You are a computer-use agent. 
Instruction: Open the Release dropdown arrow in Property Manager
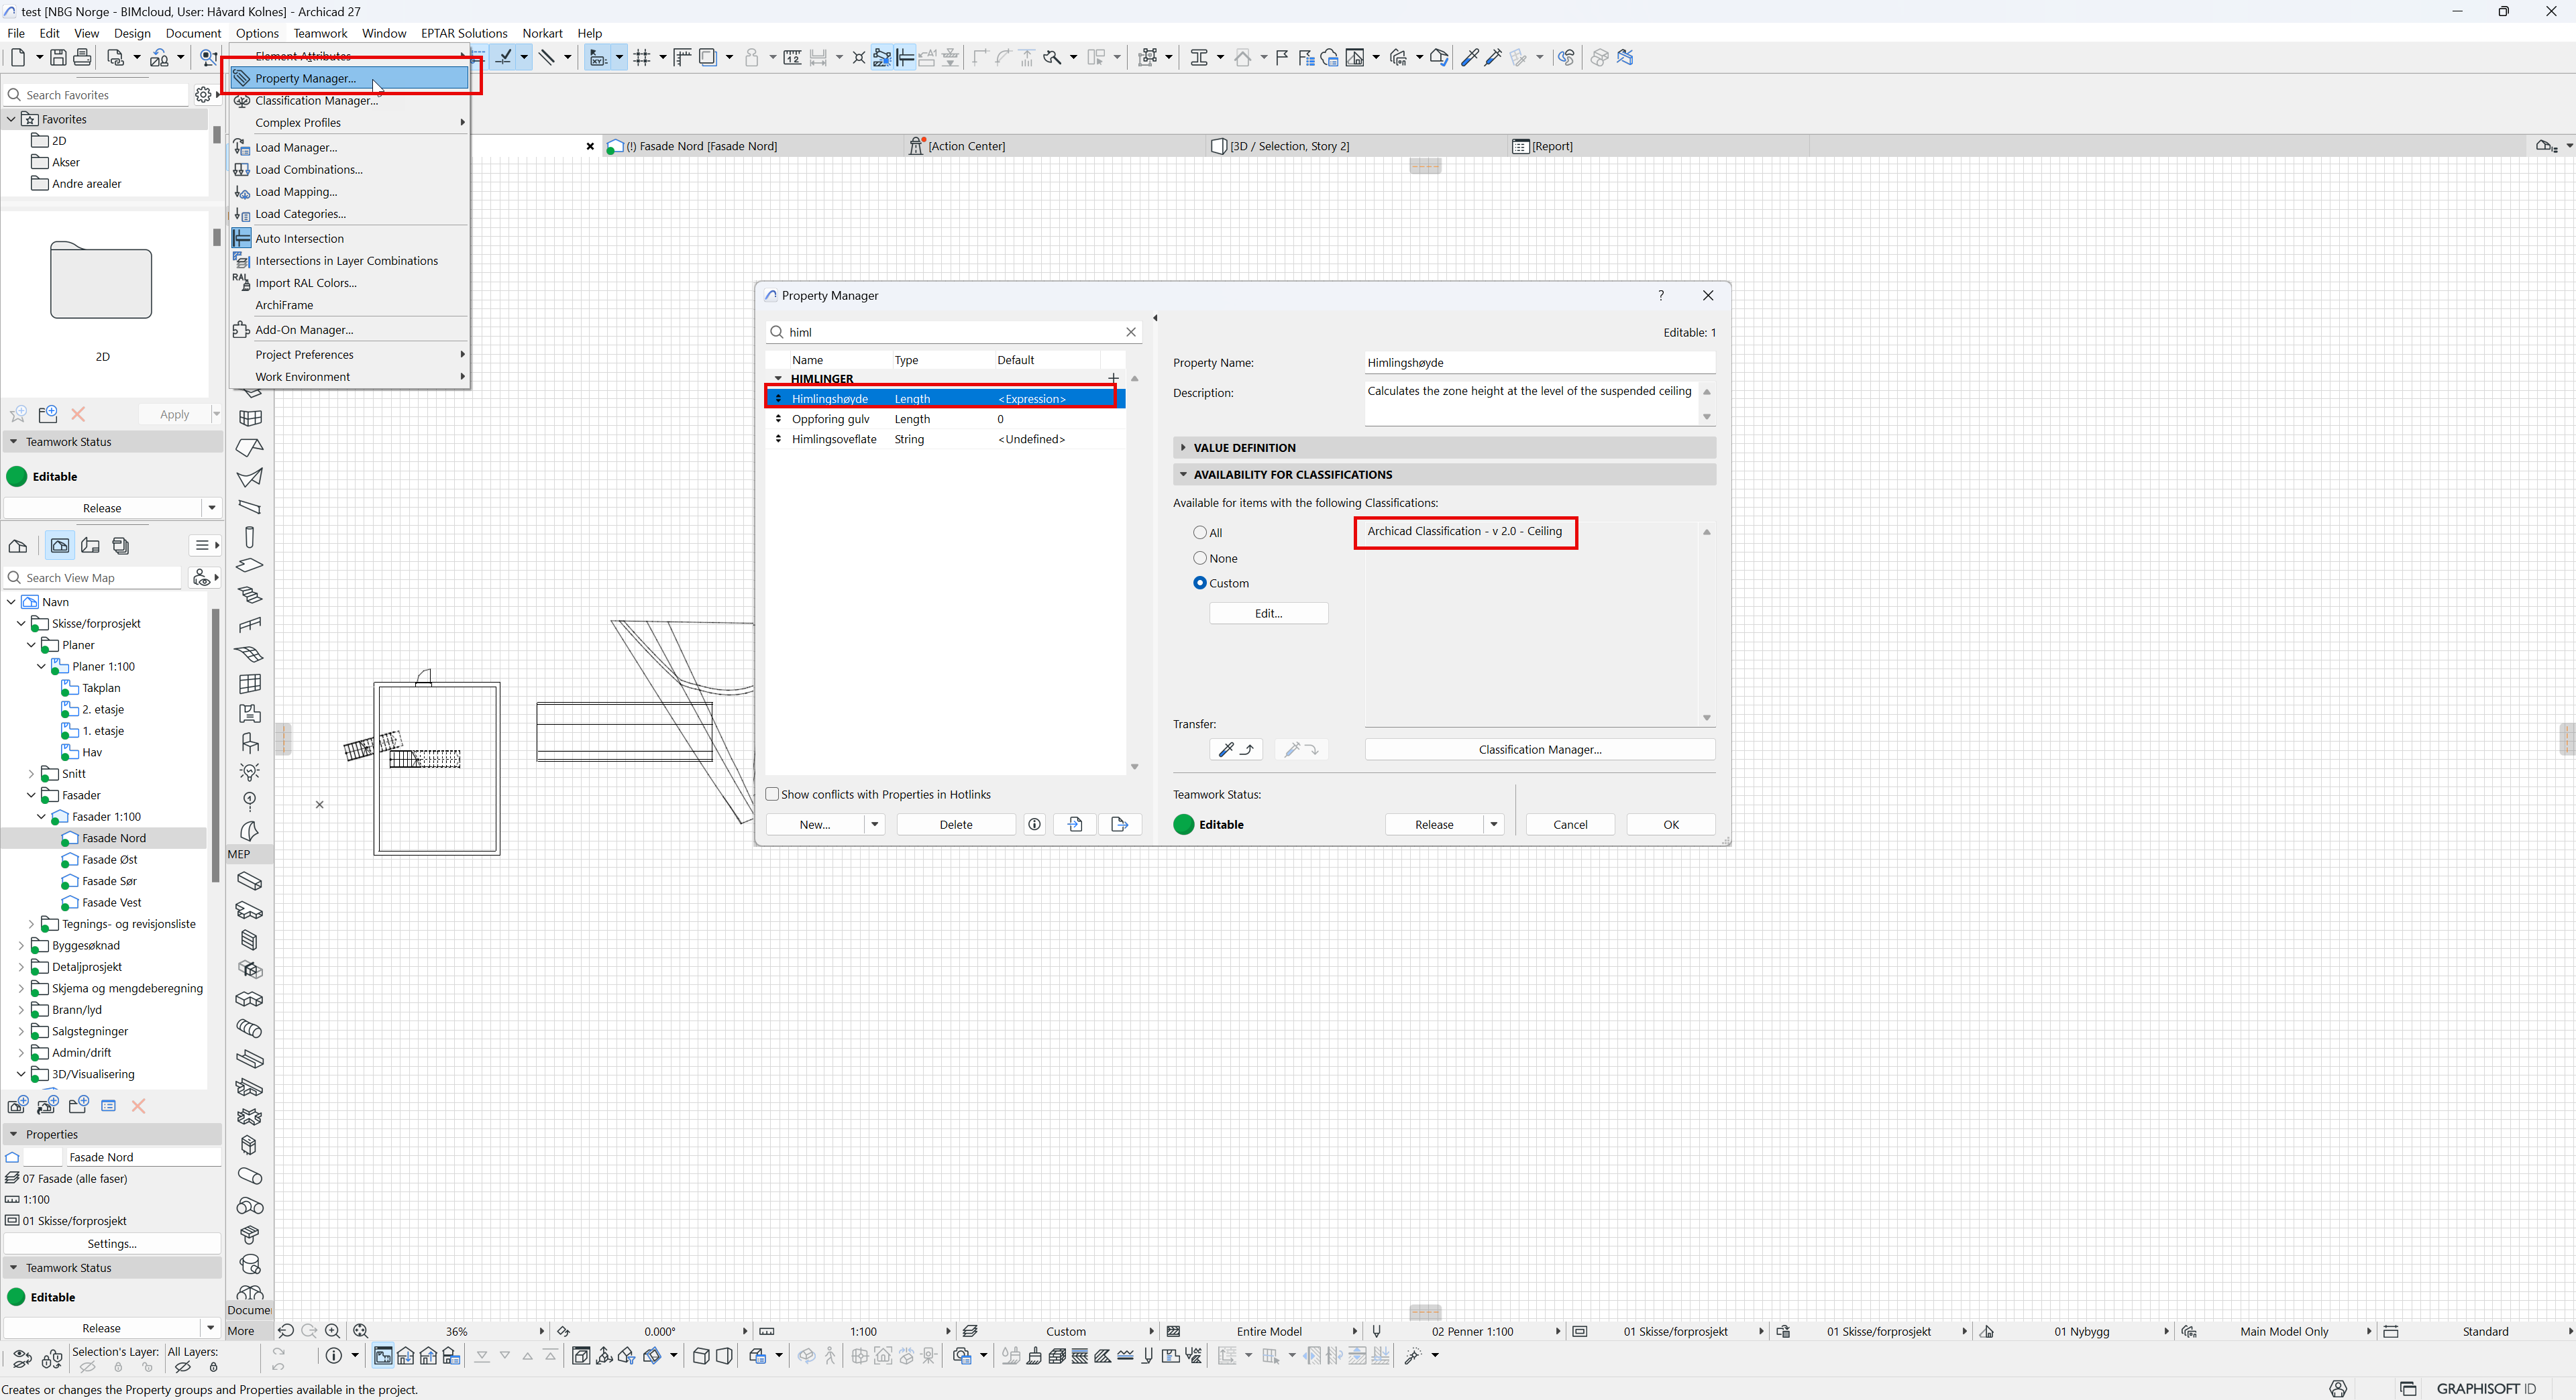coord(1493,825)
